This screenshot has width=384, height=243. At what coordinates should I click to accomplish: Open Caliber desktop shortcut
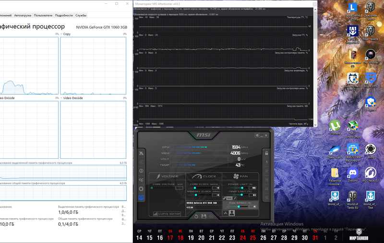click(371, 151)
